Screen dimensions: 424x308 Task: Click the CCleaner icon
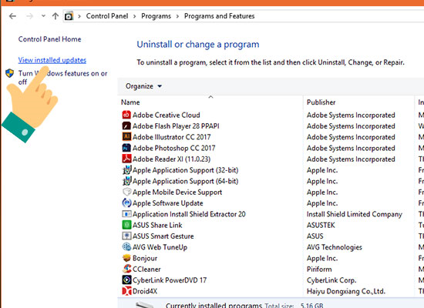tap(126, 269)
